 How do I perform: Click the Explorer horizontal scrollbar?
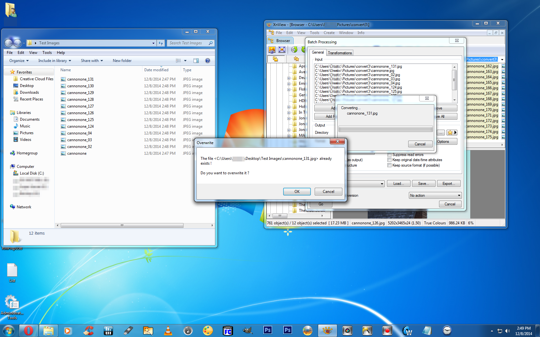click(x=122, y=225)
